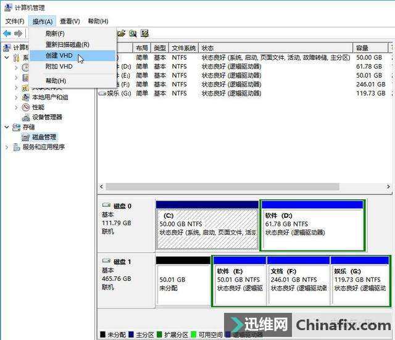Choose 帮助(H) in the dropdown menu

[73, 81]
